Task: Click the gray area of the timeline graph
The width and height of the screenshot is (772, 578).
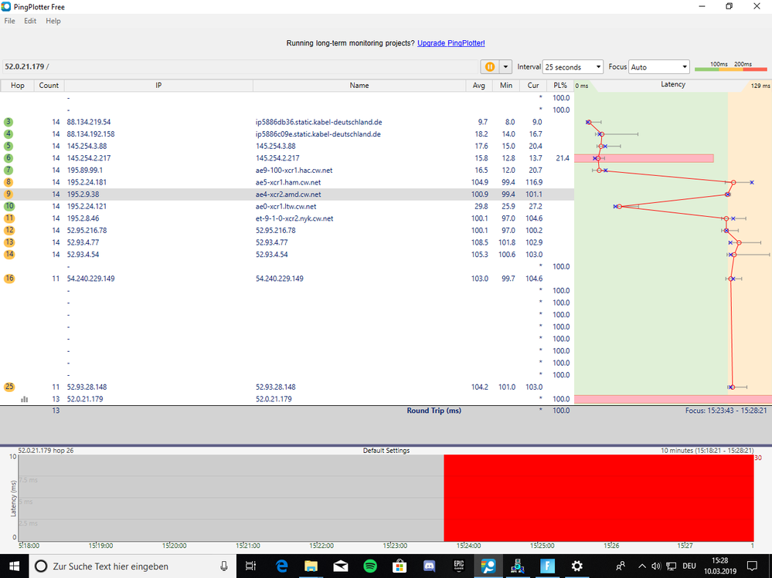Action: [x=230, y=498]
